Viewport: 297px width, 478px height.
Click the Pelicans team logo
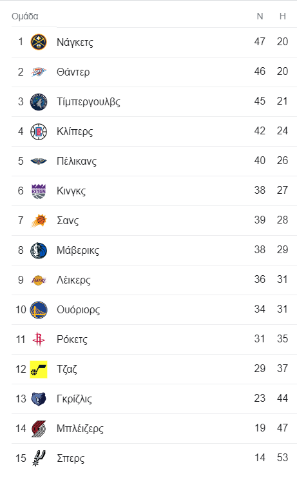click(39, 161)
